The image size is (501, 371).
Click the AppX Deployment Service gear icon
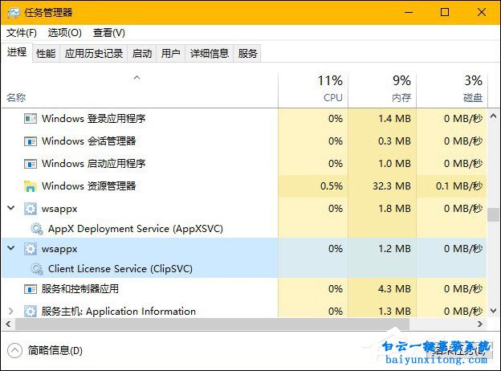tap(37, 229)
